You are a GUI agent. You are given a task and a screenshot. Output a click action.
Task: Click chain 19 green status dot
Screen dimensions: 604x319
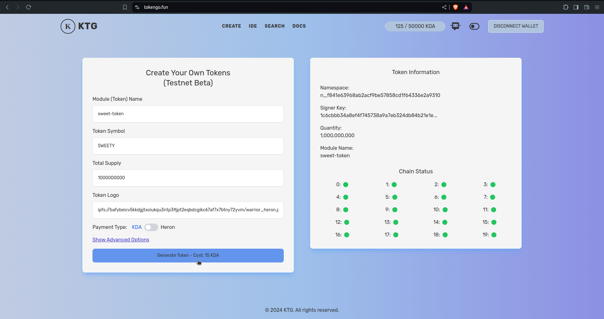pos(494,235)
